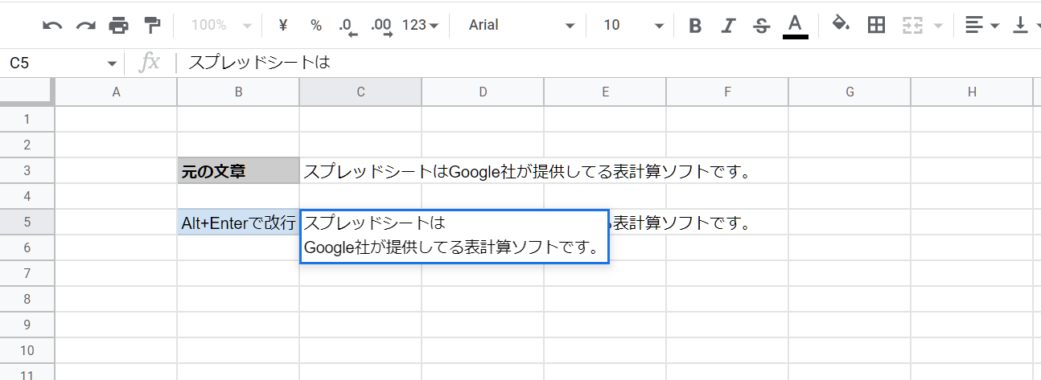Select column F header

coord(728,92)
